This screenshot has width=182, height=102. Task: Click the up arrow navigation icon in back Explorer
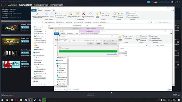pyautogui.click(x=40, y=22)
